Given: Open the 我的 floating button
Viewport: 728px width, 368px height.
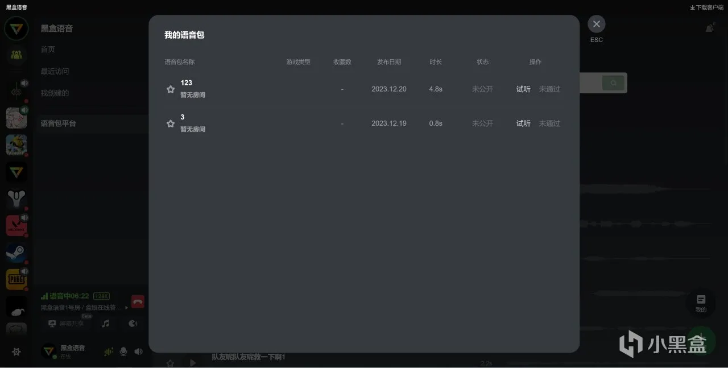Looking at the screenshot, I should (x=701, y=303).
